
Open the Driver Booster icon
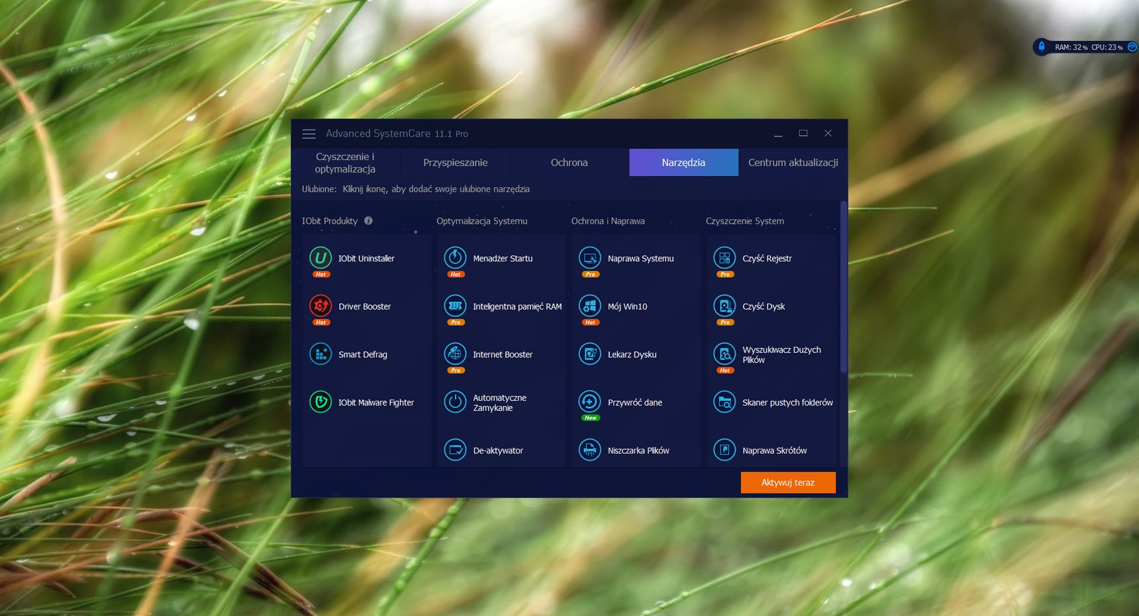(x=321, y=306)
